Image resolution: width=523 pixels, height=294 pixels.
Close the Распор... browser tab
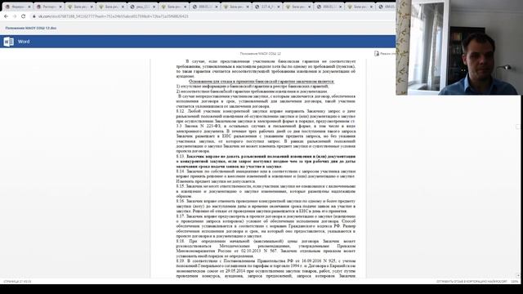pos(60,7)
